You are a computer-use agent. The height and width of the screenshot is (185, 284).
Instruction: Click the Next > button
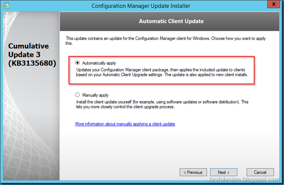click(x=224, y=172)
